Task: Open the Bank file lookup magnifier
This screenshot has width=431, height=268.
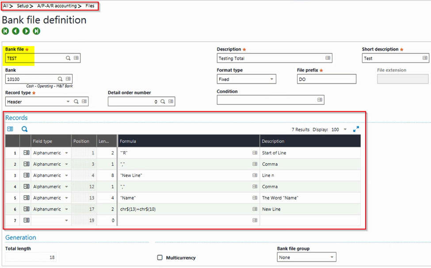Action: pos(68,58)
